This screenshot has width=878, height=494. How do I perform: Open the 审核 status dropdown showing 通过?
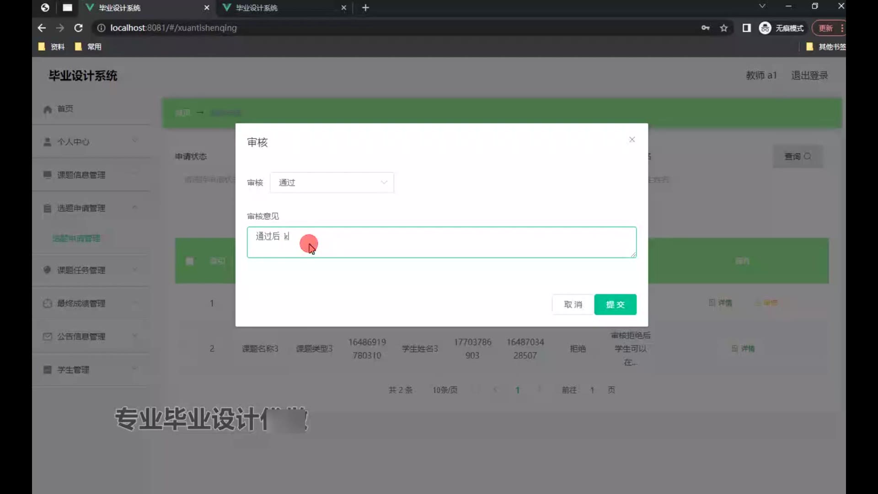point(332,183)
